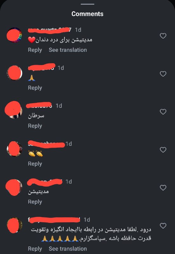
Task: Open avatar of first commenter
Action: pos(14,35)
